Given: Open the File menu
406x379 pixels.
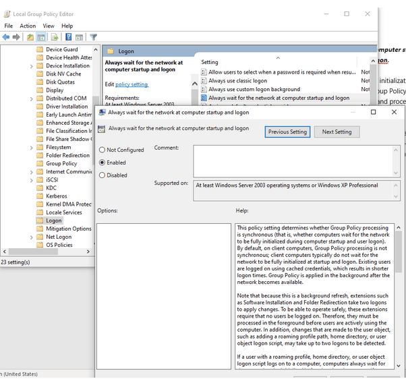Looking at the screenshot, I should 9,26.
